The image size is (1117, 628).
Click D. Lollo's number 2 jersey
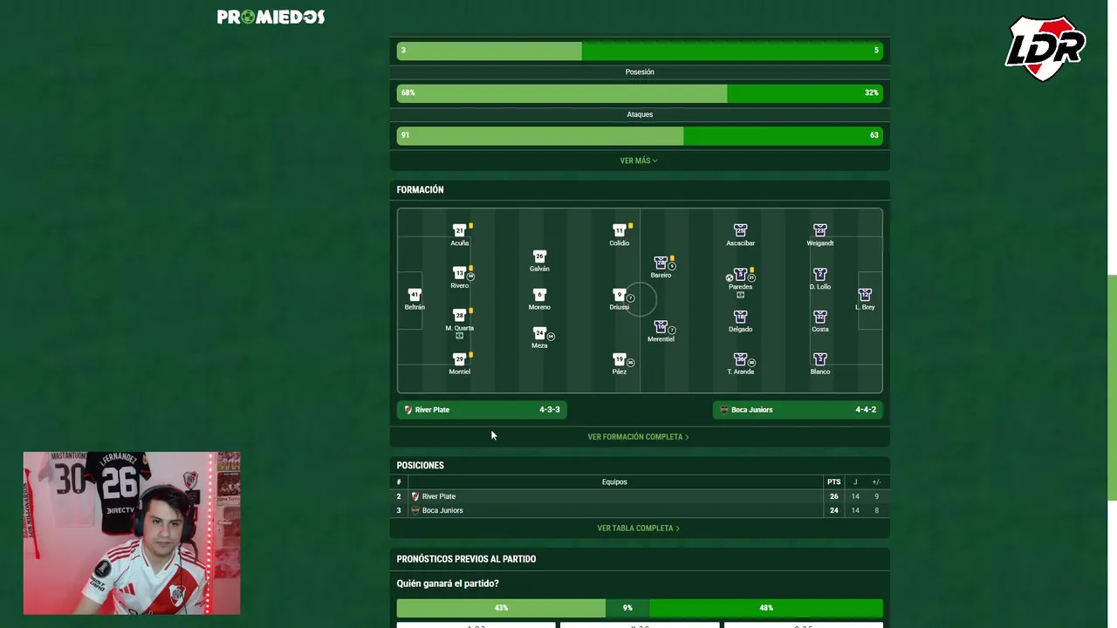(x=820, y=274)
